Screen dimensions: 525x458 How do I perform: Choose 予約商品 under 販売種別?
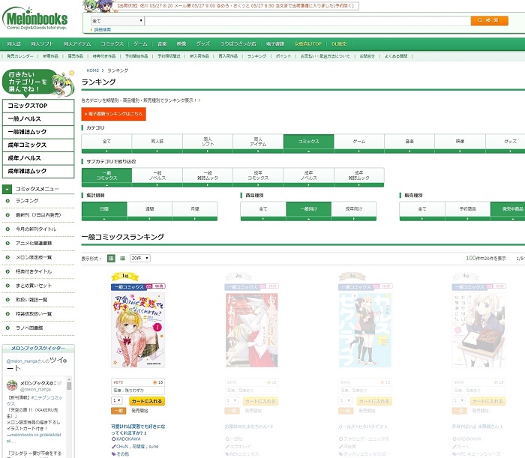pyautogui.click(x=468, y=211)
